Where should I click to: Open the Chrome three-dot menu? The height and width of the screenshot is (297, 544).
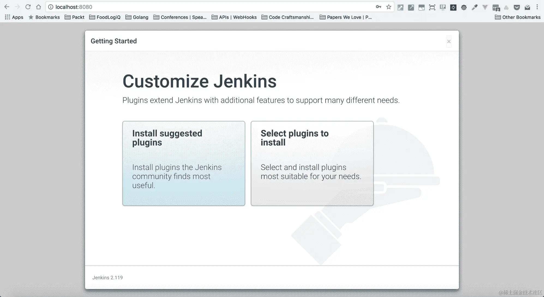[537, 7]
